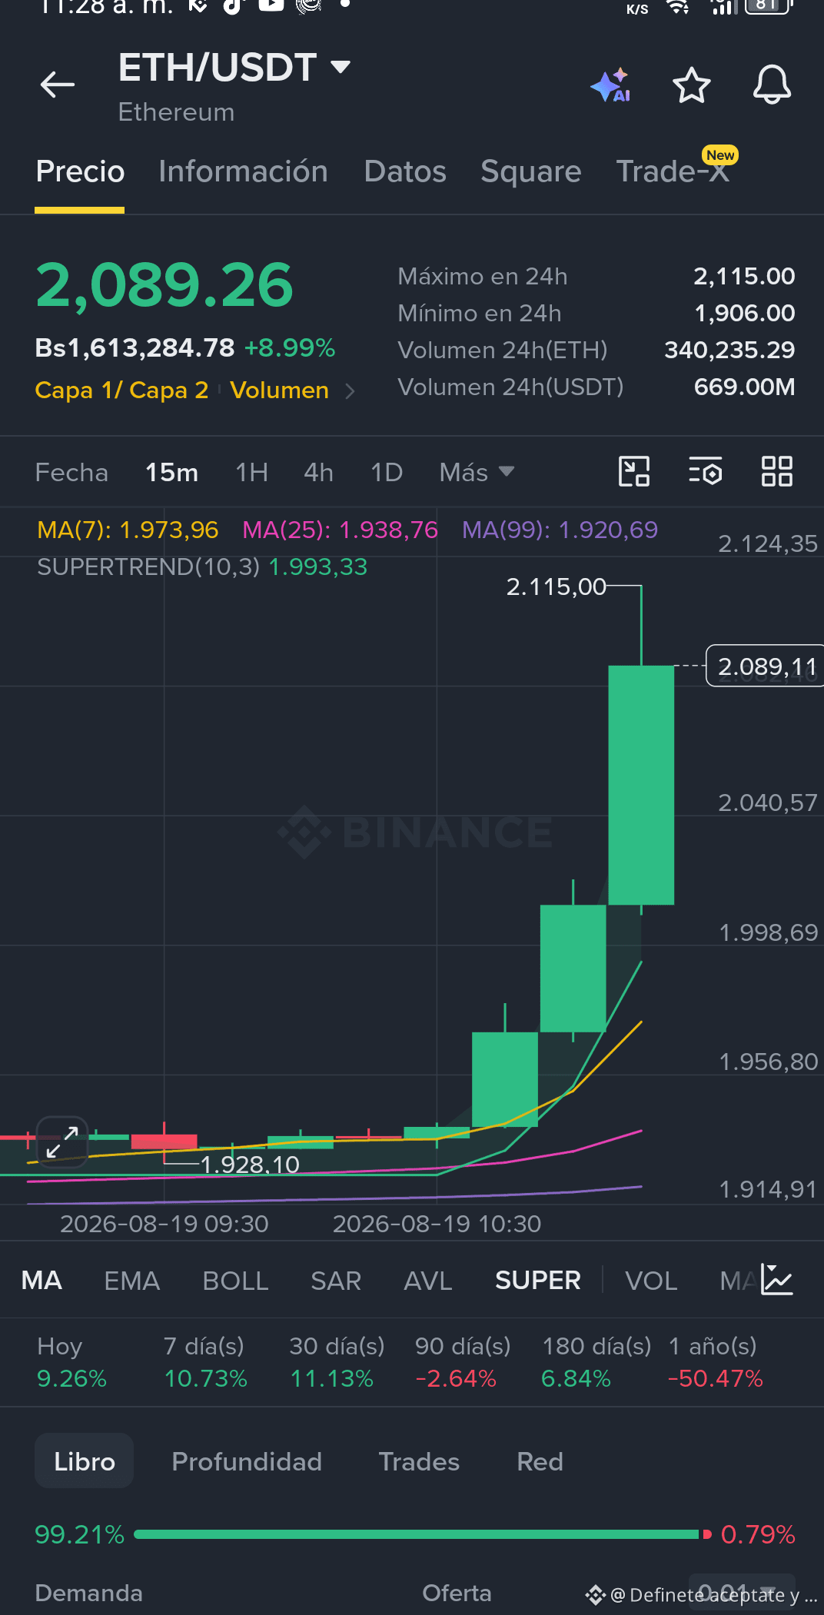Tap the 2,089.26 current price

pos(164,285)
